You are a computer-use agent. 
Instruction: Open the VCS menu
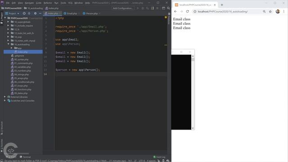(x=70, y=3)
